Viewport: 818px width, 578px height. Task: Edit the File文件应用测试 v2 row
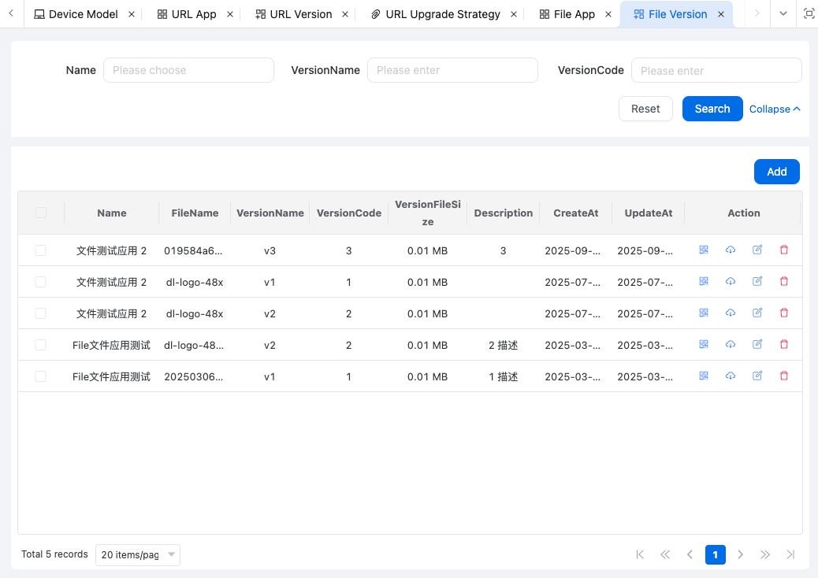pyautogui.click(x=757, y=344)
